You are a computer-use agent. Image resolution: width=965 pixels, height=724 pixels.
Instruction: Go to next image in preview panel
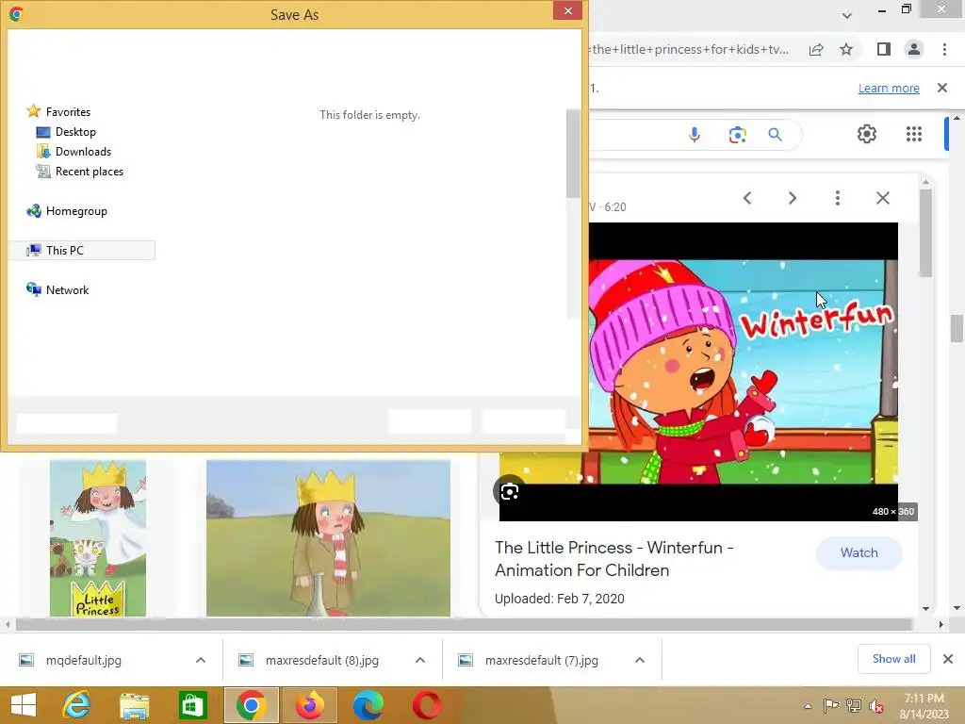[792, 198]
